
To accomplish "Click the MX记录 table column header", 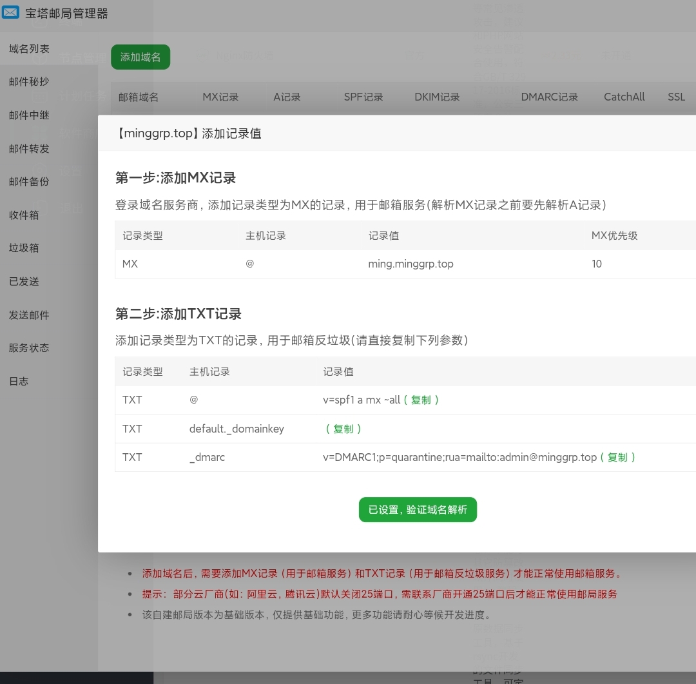I will click(220, 97).
